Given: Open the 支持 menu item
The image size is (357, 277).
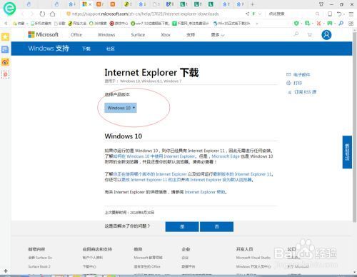Looking at the screenshot, I should (191, 35).
